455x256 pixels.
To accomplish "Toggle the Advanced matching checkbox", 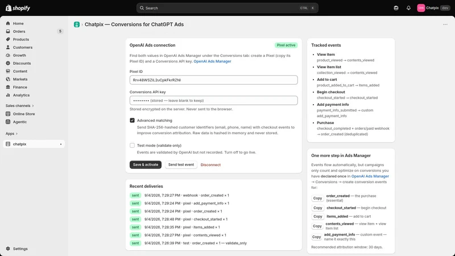I will [x=132, y=120].
